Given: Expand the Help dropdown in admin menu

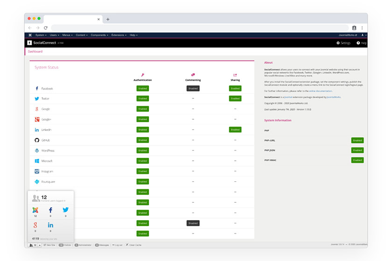Looking at the screenshot, I should (x=133, y=35).
